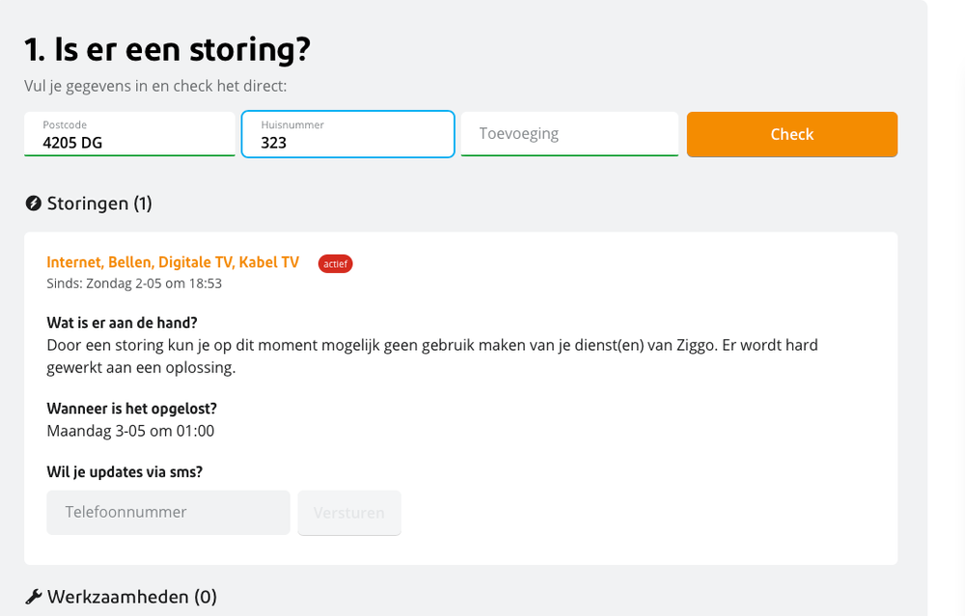Open the 'Internet, Bellen, Digitale TV, Kabel TV' outage link
The height and width of the screenshot is (616, 965).
[x=173, y=261]
